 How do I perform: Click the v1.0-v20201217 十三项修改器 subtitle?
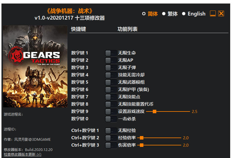pyautogui.click(x=70, y=18)
